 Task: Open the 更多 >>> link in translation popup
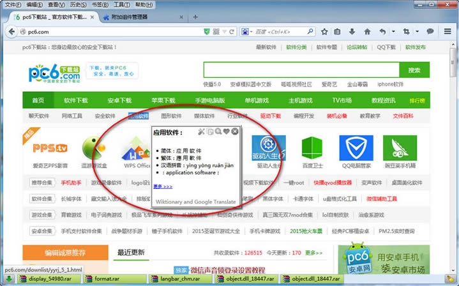163,186
